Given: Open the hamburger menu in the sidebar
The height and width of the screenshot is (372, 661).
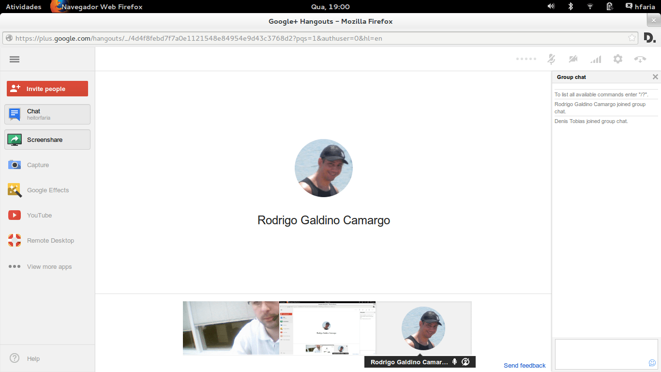Looking at the screenshot, I should tap(15, 60).
